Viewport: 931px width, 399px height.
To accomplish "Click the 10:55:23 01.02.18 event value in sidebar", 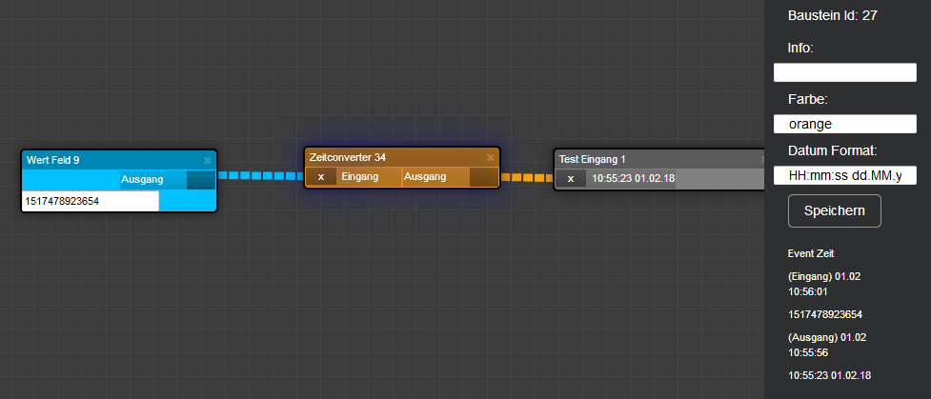I will tap(829, 376).
